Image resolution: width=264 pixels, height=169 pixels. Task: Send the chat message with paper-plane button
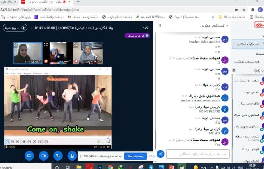pos(161,154)
